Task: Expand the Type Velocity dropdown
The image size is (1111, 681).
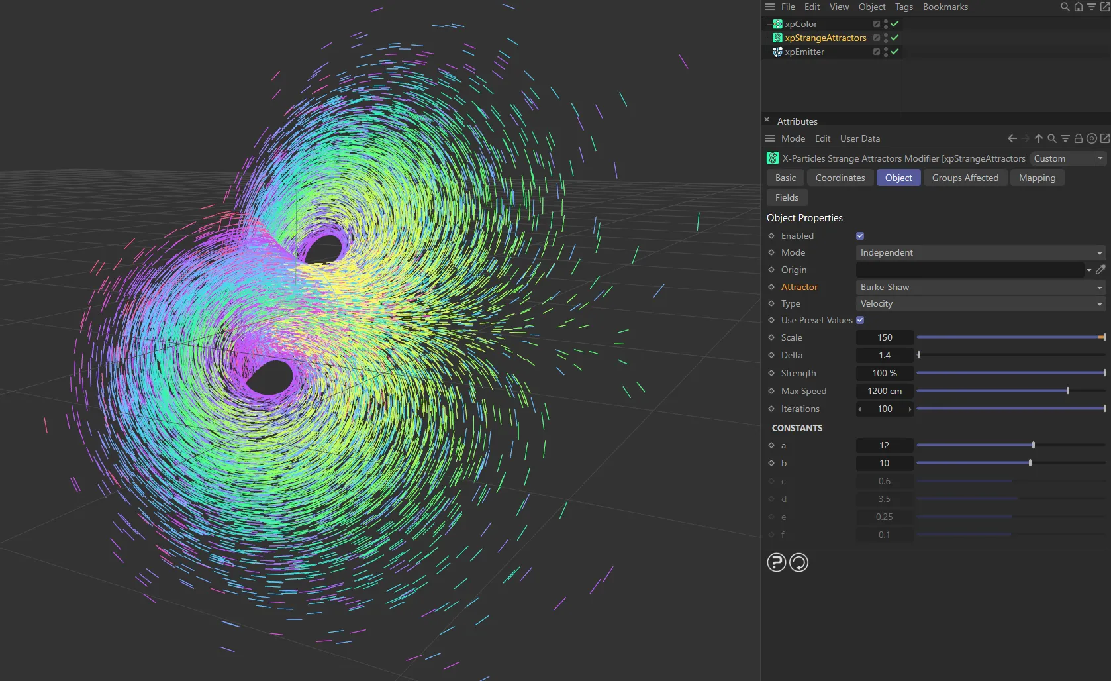Action: coord(980,303)
